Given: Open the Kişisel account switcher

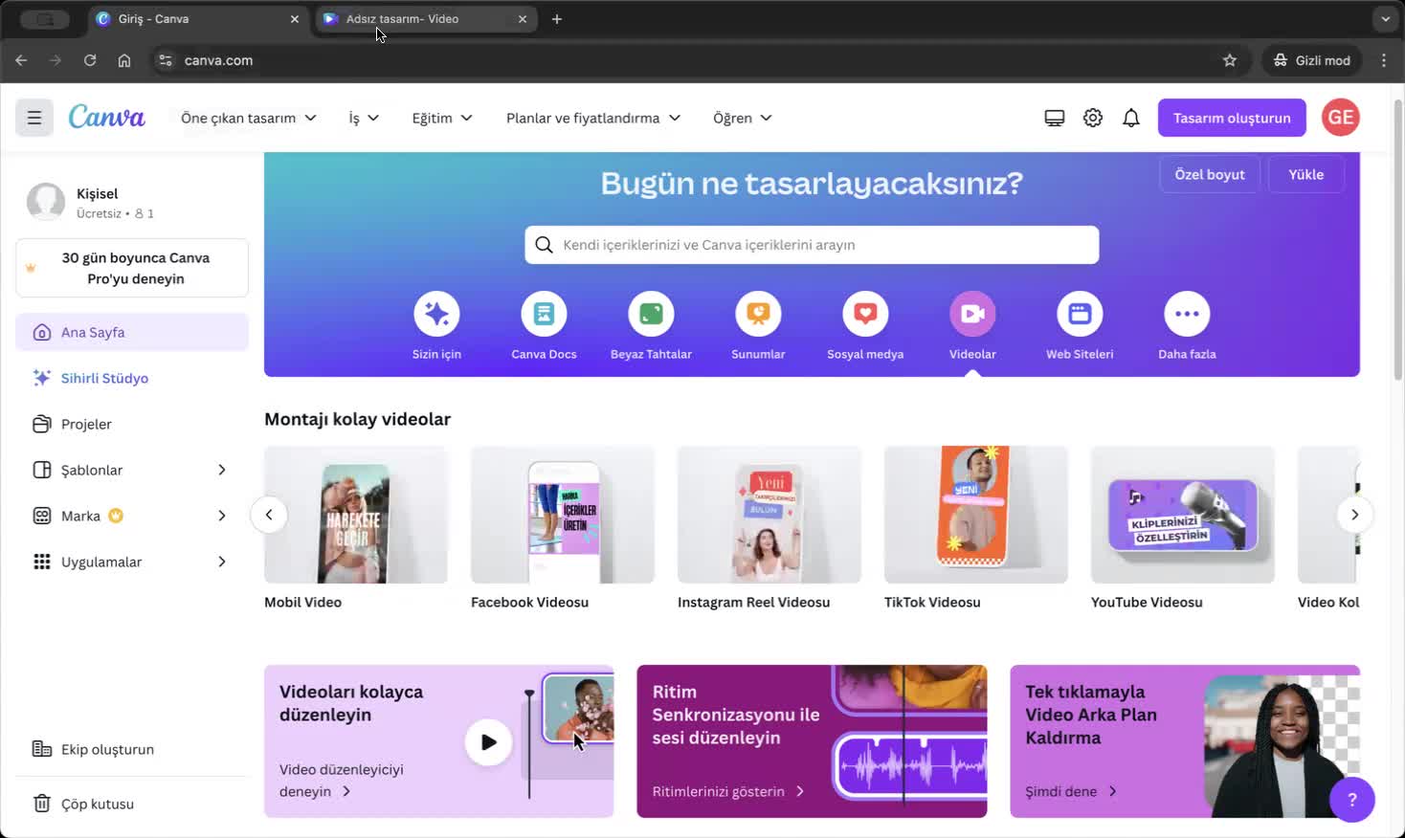Looking at the screenshot, I should click(x=132, y=203).
